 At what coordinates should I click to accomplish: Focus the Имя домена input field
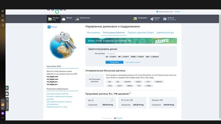(x=132, y=54)
